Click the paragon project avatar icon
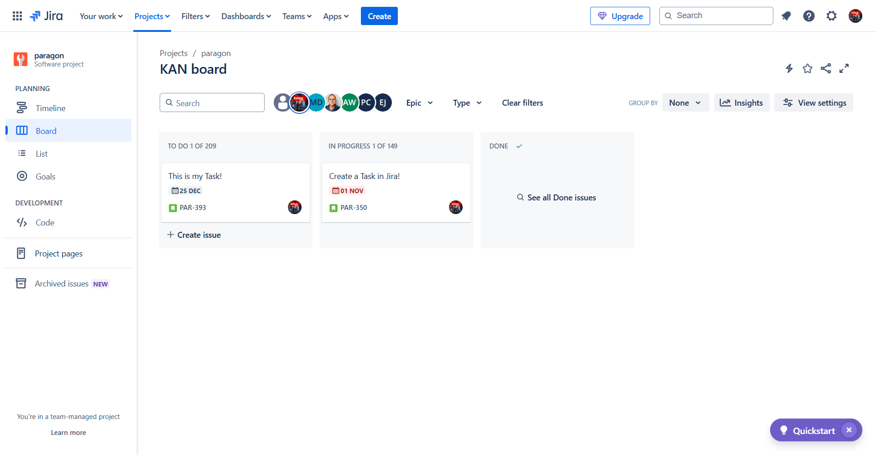The height and width of the screenshot is (455, 876). pos(21,60)
